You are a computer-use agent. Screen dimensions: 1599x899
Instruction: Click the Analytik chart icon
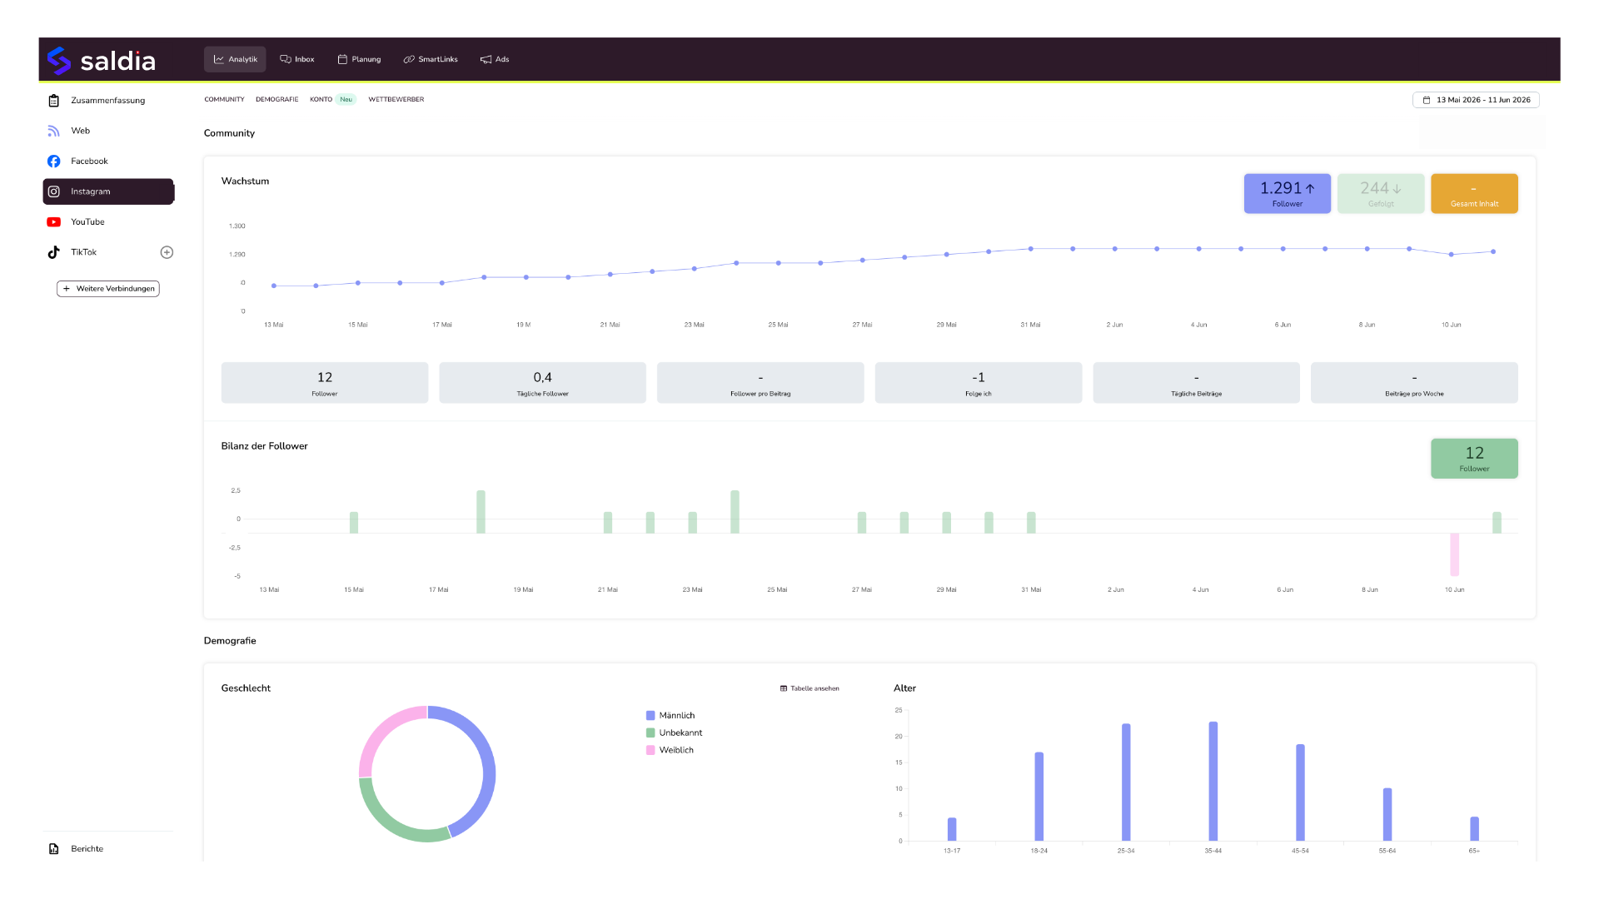(x=219, y=59)
